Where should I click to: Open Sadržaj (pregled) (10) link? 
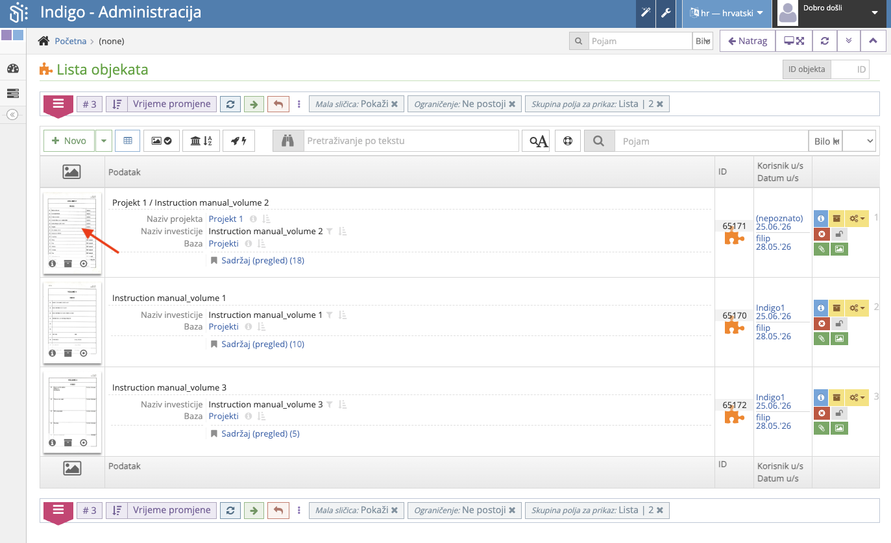coord(263,344)
